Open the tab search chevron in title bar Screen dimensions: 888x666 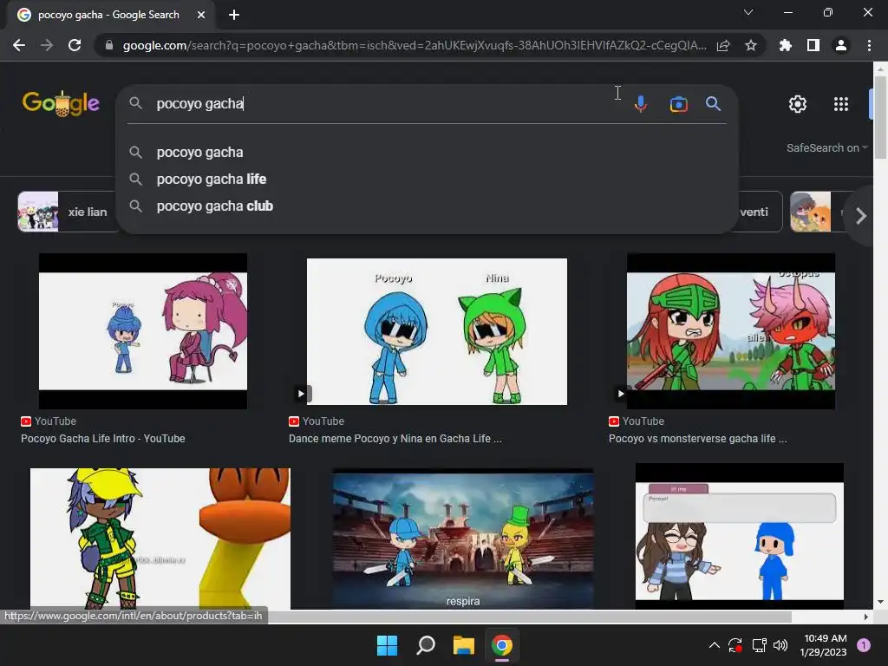pyautogui.click(x=748, y=12)
